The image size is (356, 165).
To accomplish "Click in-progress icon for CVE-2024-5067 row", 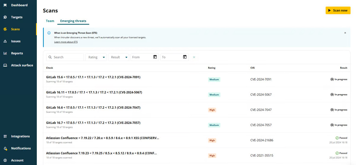I will (332, 94).
